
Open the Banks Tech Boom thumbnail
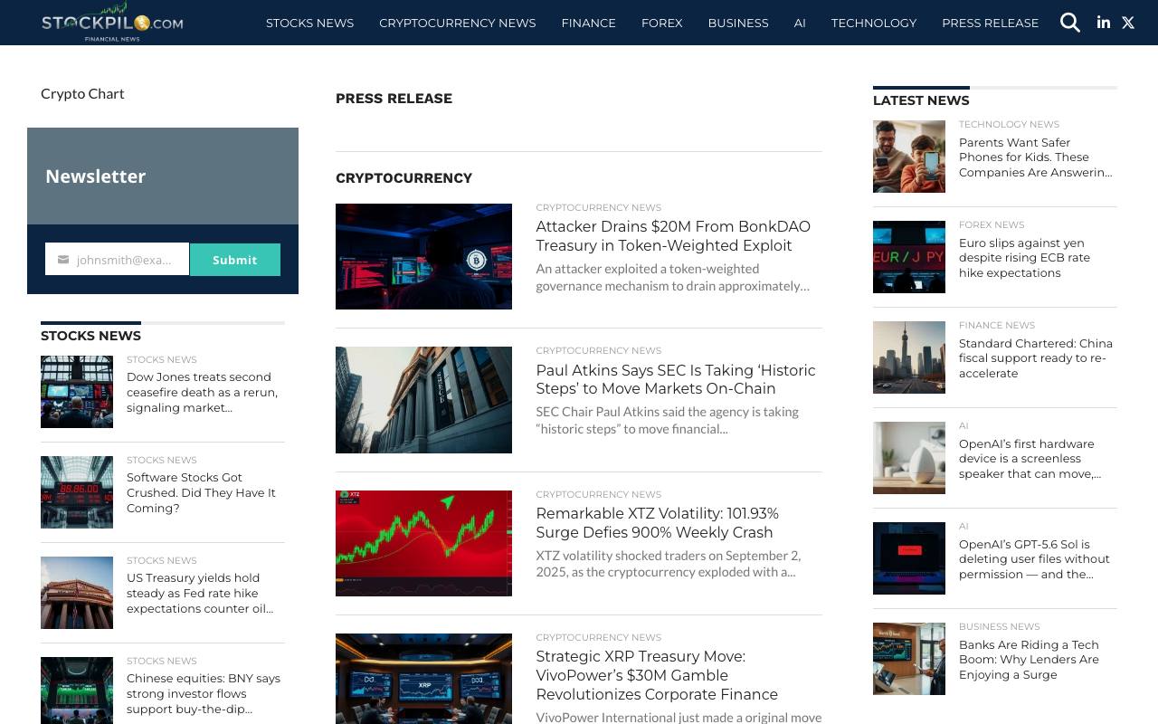tap(909, 659)
